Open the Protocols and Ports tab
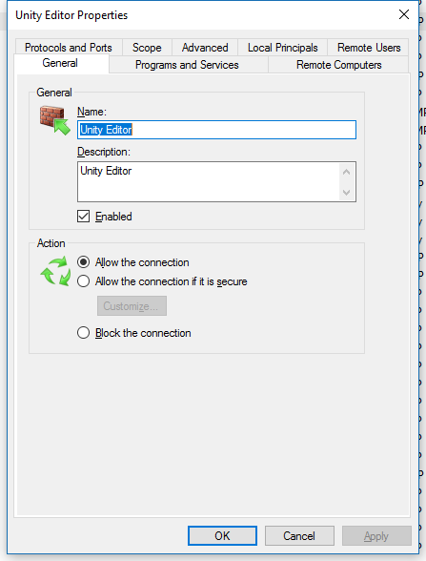The height and width of the screenshot is (561, 426). tap(69, 48)
